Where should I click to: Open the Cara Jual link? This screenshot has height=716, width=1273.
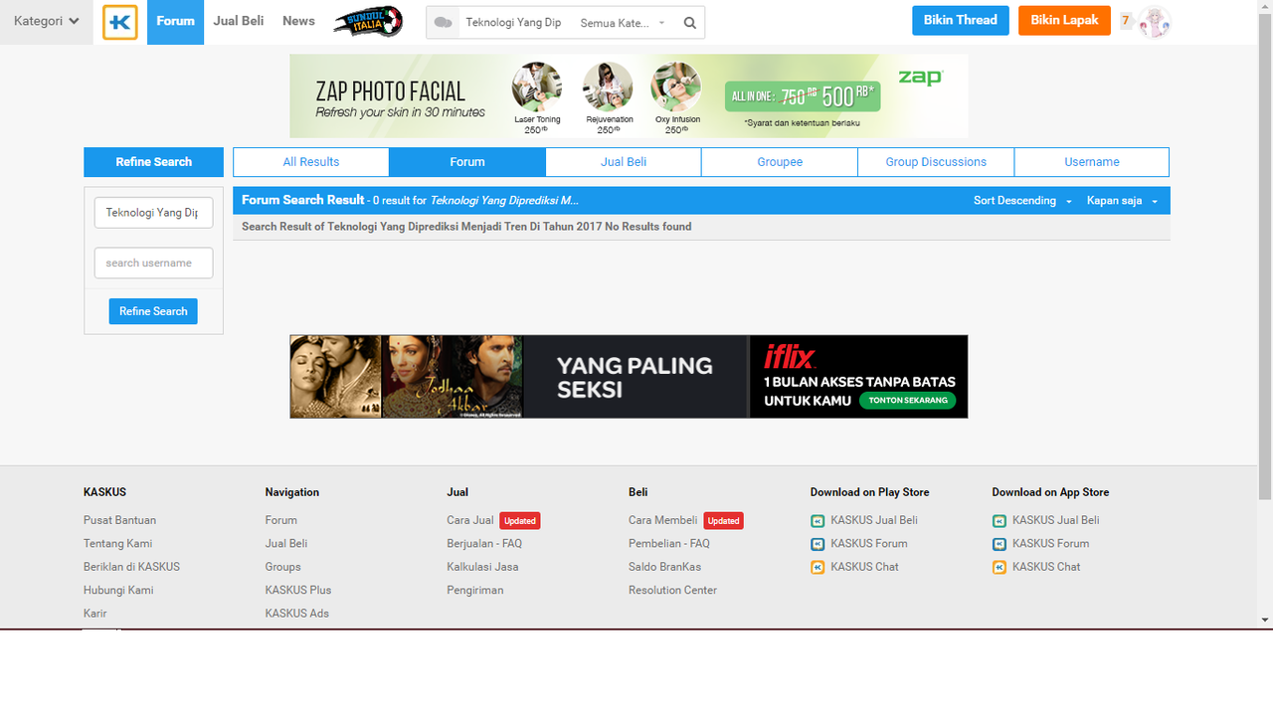[470, 520]
